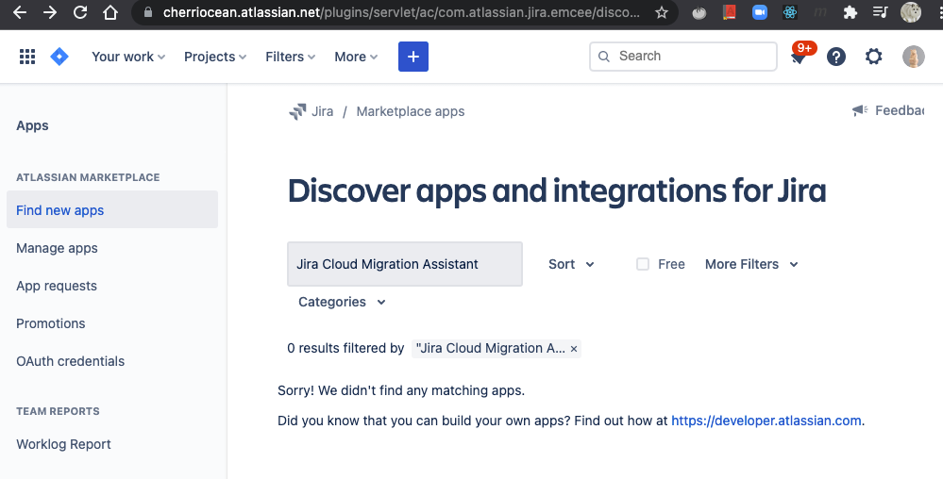Click the Jira logo home icon

tap(59, 57)
